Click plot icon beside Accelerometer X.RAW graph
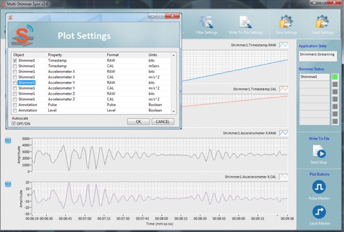The width and height of the screenshot is (344, 232). pos(8,140)
